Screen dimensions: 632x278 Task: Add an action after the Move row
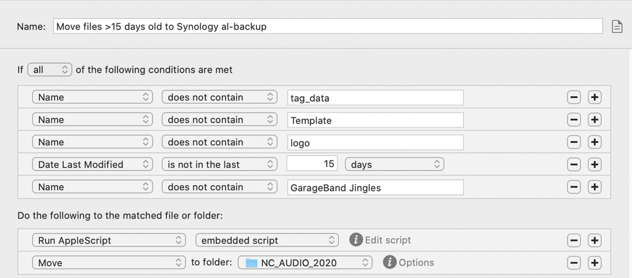[x=594, y=263]
